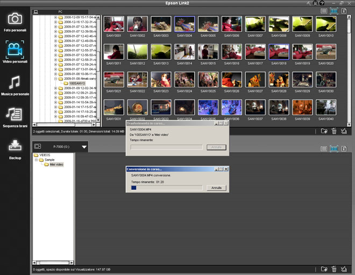The height and width of the screenshot is (275, 355).
Task: Click the conversion progress bar
Action: click(x=166, y=188)
